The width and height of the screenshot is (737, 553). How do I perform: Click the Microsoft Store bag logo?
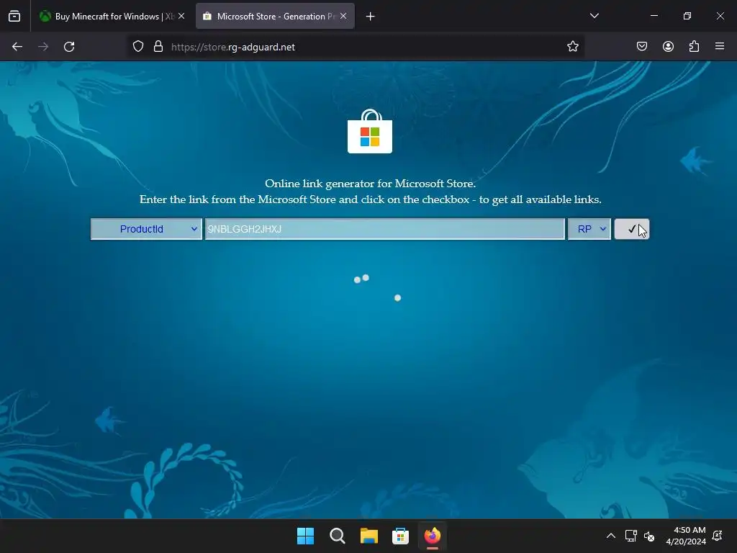point(370,131)
